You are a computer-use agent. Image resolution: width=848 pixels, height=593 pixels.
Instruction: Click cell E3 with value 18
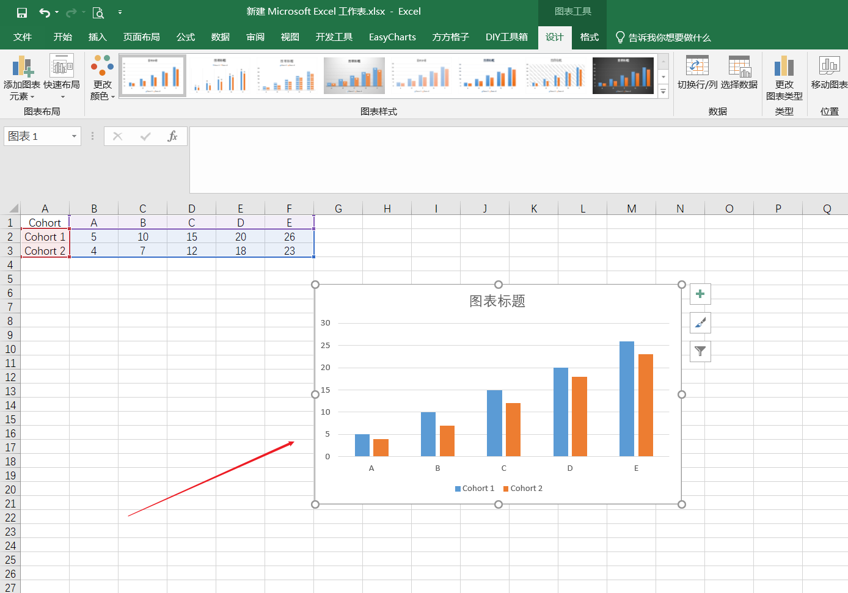pos(241,251)
